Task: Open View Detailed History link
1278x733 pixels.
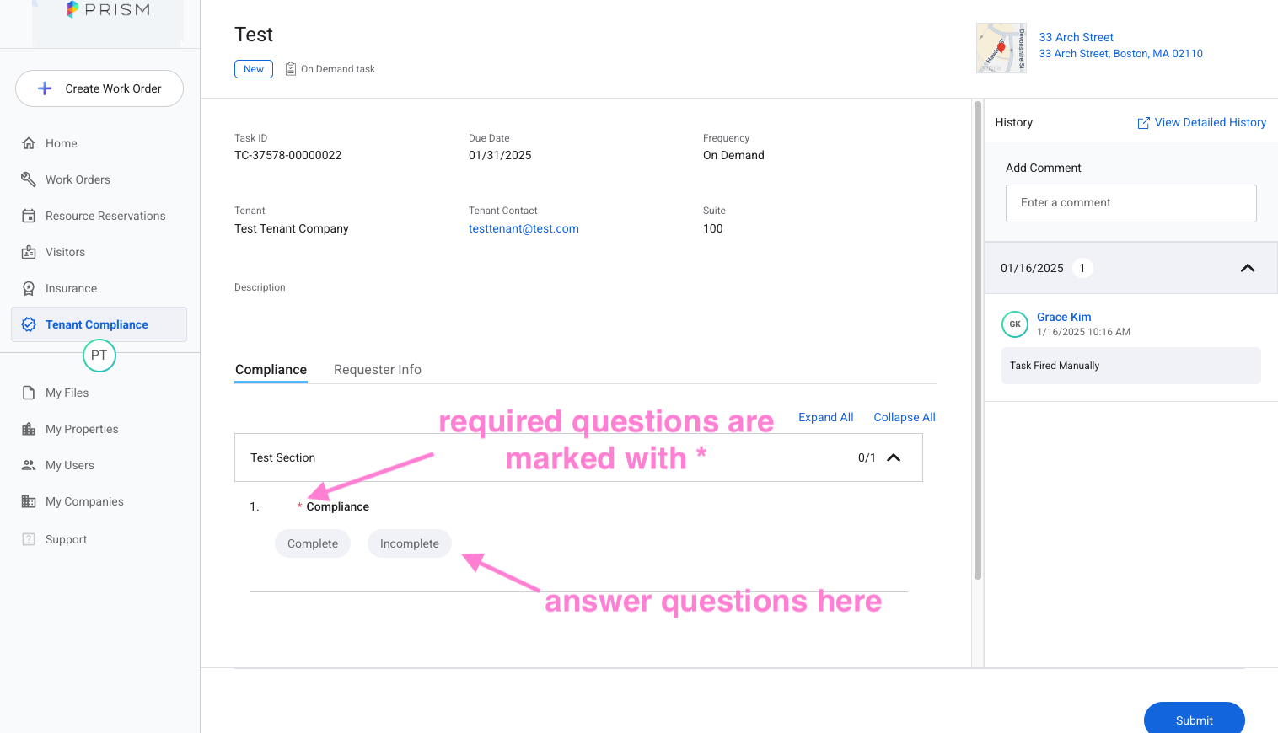Action: 1201,122
